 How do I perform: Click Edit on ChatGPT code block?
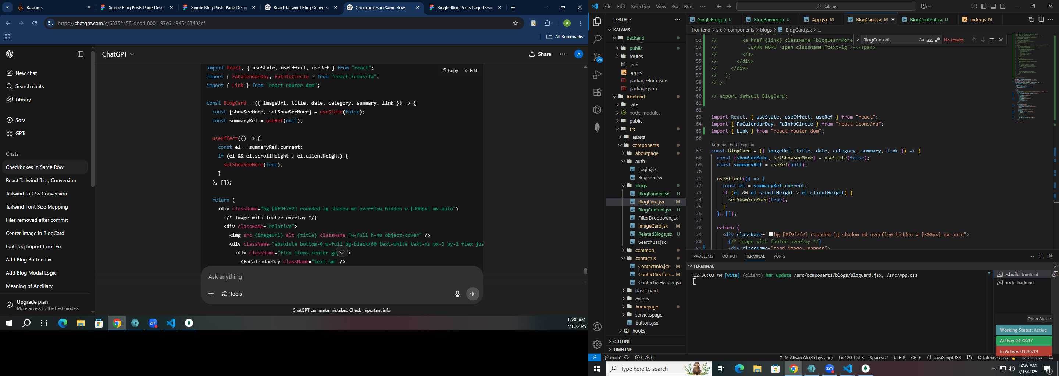471,70
